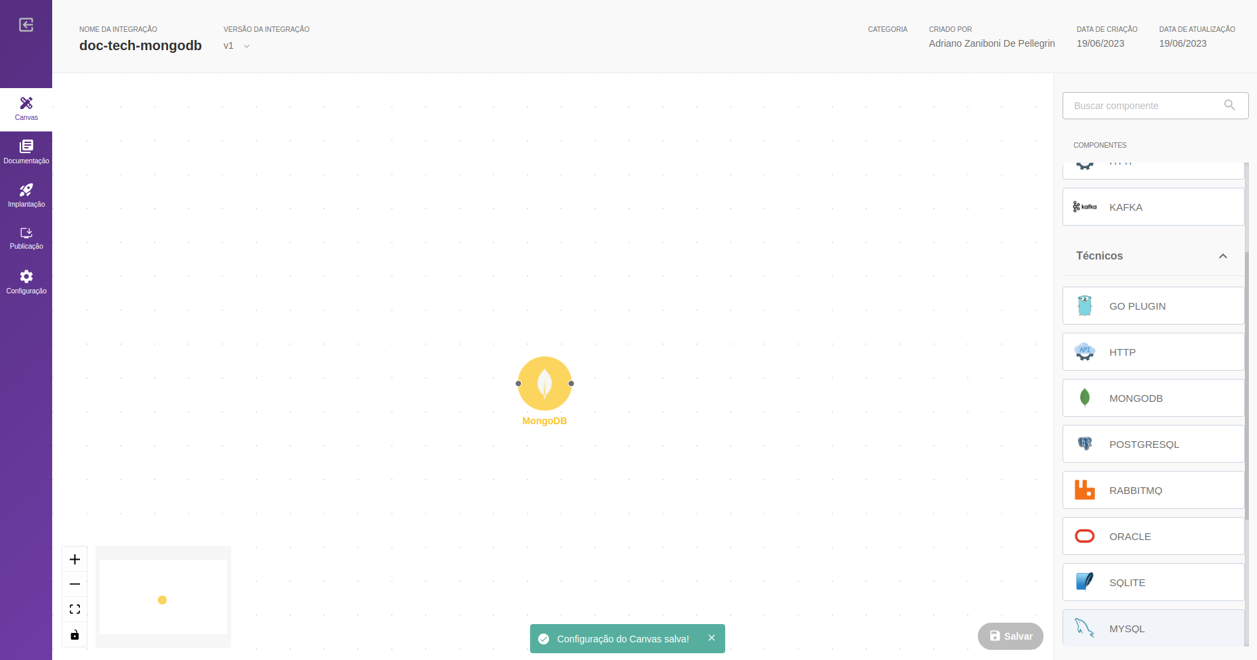Viewport: 1257px width, 660px height.
Task: Click the CATEGORIA header label
Action: click(x=888, y=29)
